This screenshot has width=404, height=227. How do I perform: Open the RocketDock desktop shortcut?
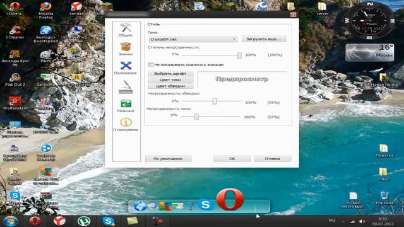click(x=76, y=79)
